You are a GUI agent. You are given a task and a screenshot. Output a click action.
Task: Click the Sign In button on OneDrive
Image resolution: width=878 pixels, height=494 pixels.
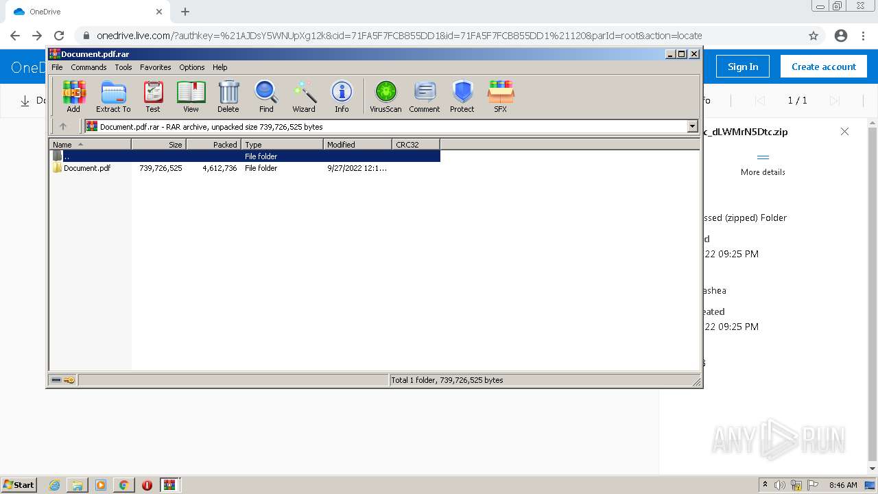[x=743, y=67]
